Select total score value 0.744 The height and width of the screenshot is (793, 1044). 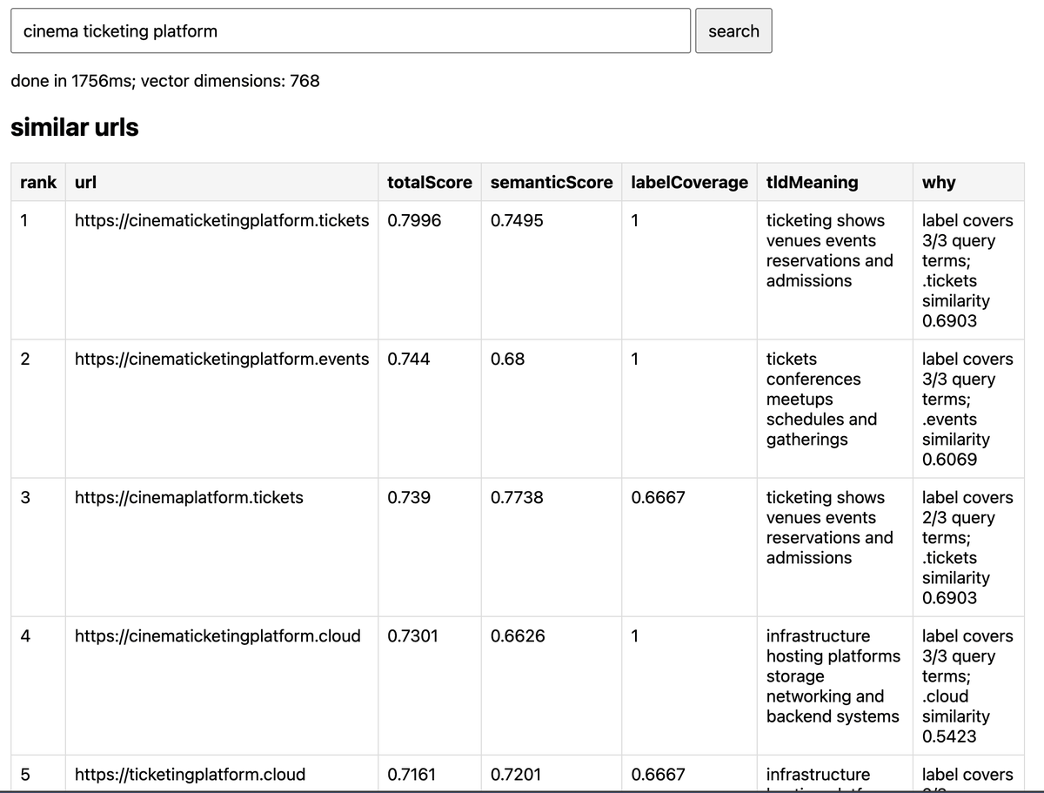coord(407,359)
